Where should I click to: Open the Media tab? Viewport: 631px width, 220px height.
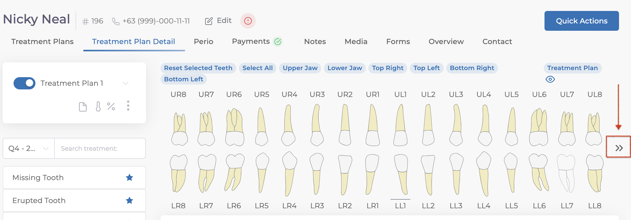click(356, 41)
